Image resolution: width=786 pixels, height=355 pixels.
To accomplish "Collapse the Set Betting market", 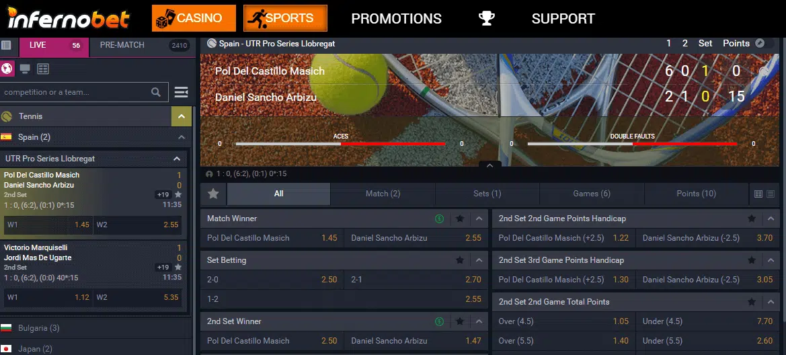I will pyautogui.click(x=479, y=260).
